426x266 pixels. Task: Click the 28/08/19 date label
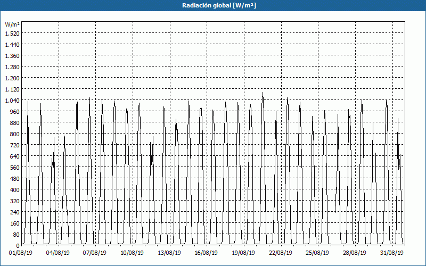(x=355, y=253)
